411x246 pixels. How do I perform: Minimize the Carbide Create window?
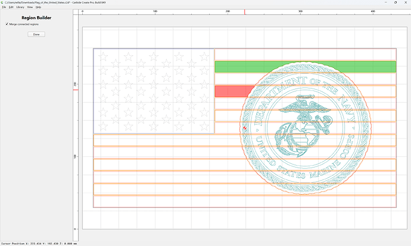pyautogui.click(x=385, y=2)
